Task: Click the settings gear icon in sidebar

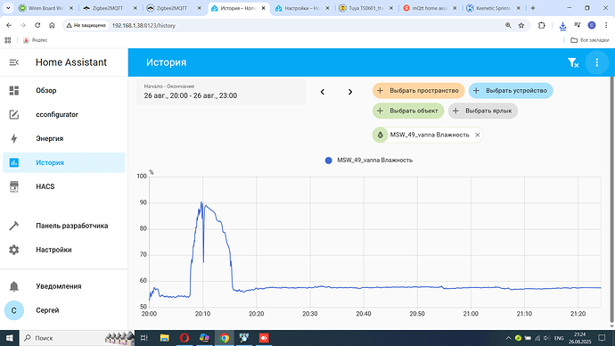Action: pyautogui.click(x=13, y=250)
